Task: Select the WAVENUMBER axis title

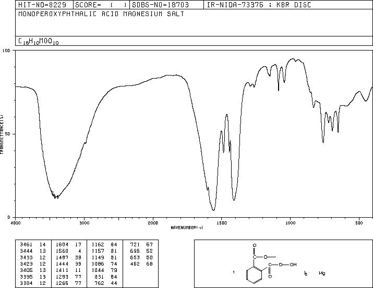Action: coord(187,228)
